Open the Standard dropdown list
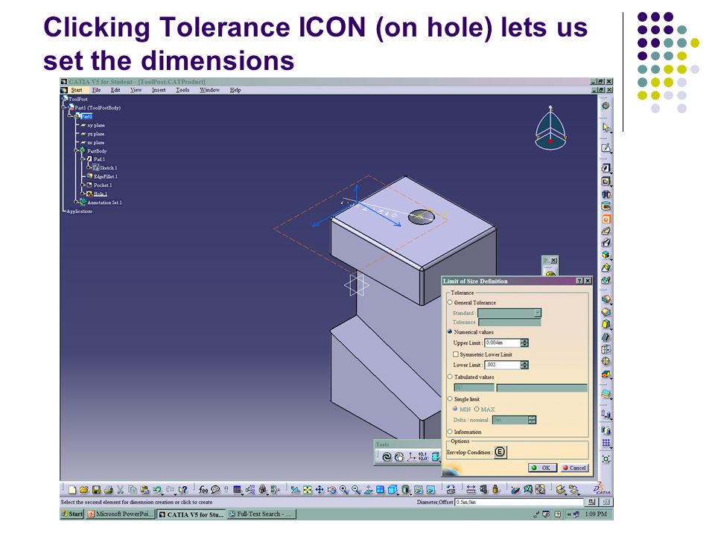The width and height of the screenshot is (715, 536). tap(538, 313)
